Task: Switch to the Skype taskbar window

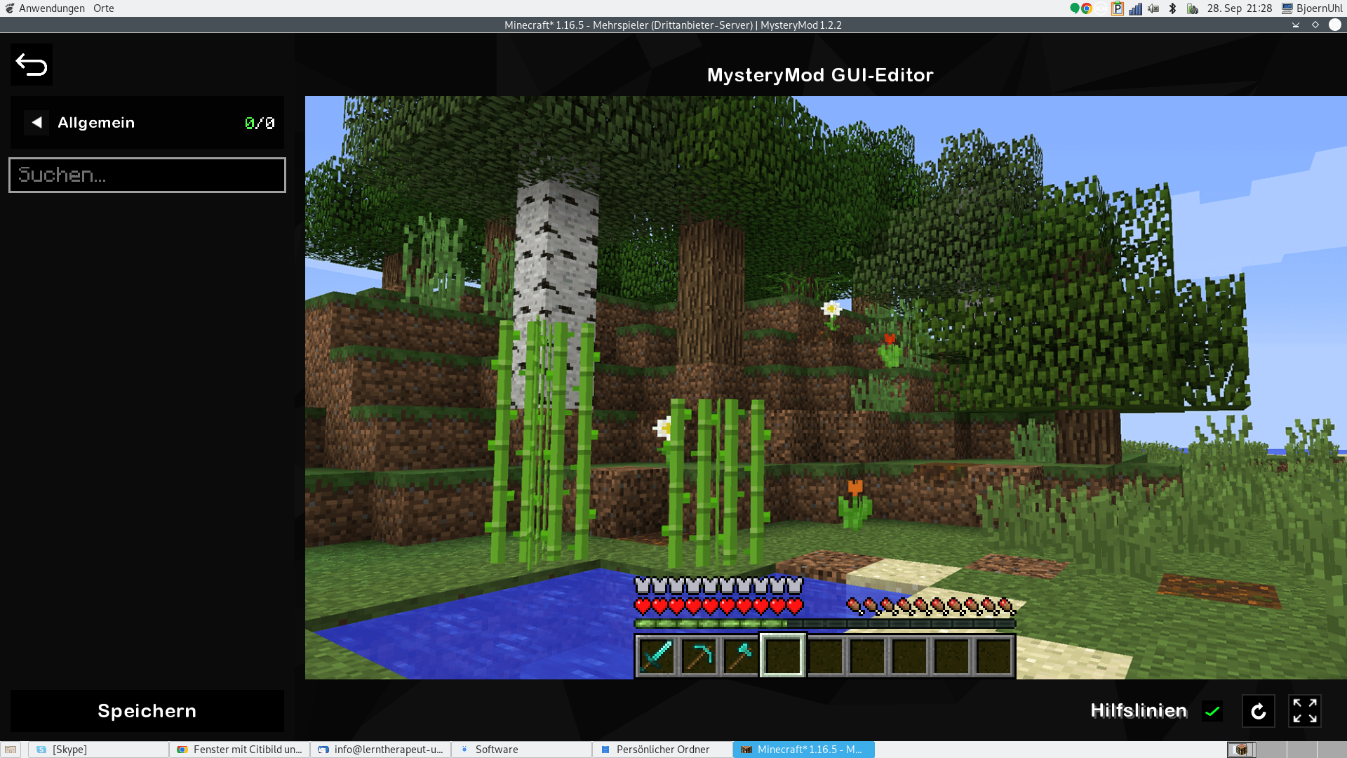Action: point(98,750)
